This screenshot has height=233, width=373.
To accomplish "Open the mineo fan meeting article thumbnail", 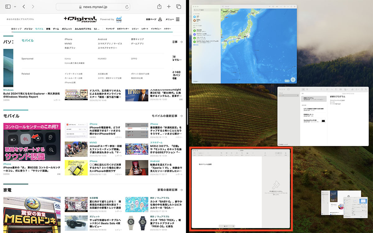I will click(x=76, y=149).
